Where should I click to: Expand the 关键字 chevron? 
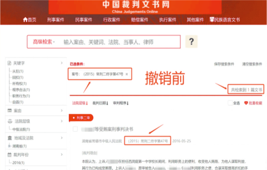tap(62, 63)
